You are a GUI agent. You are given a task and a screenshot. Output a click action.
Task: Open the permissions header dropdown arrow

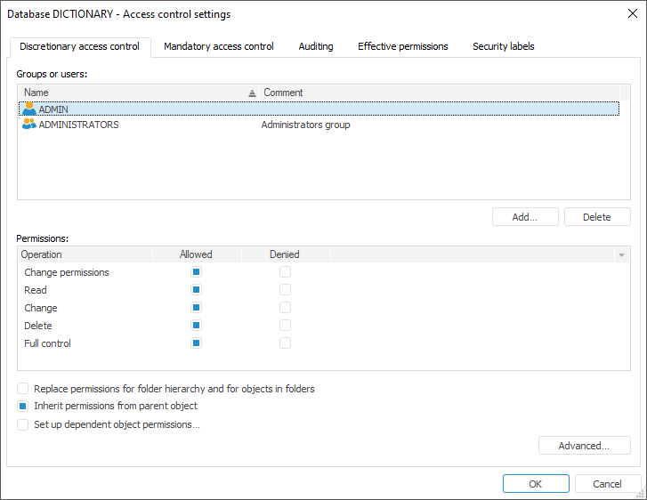point(621,255)
